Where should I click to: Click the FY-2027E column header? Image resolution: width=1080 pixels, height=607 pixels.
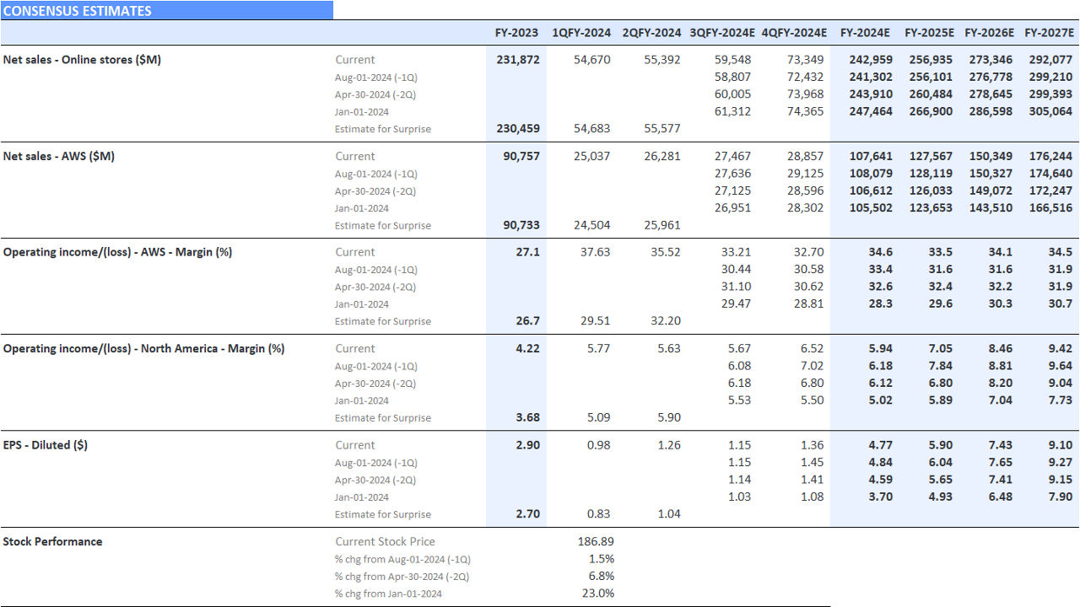1049,32
